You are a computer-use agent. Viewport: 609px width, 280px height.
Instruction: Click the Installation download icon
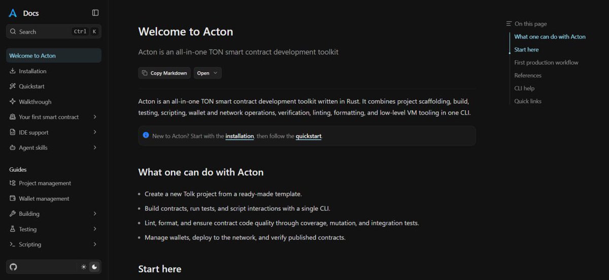pos(13,71)
